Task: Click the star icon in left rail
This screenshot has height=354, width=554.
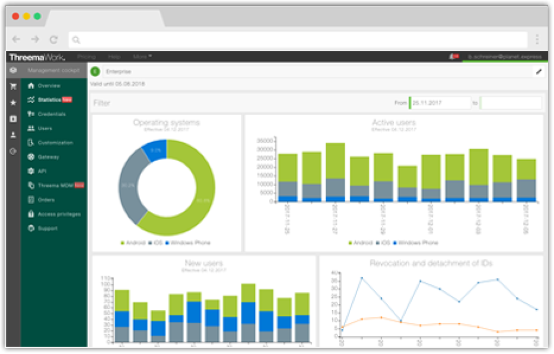Action: click(13, 103)
